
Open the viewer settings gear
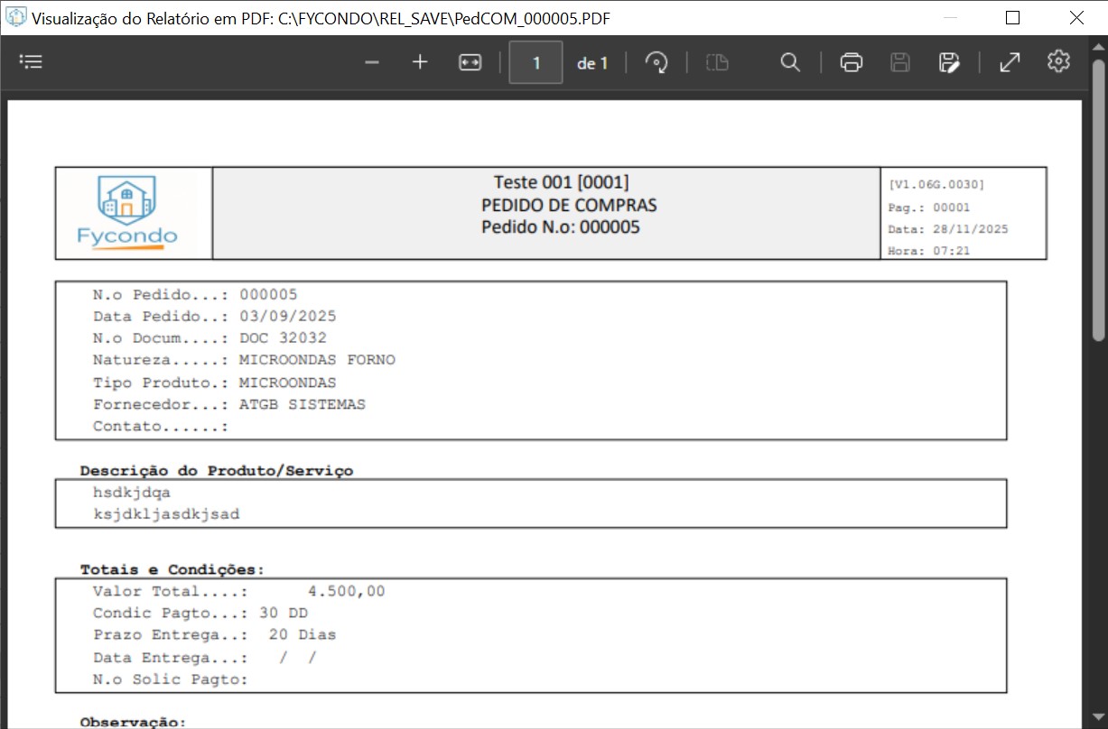(x=1058, y=61)
